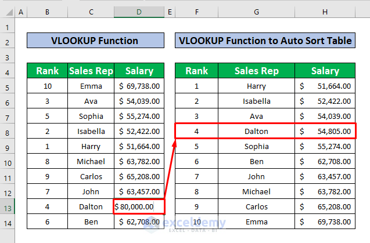Select column H header
This screenshot has width=370, height=243.
pos(325,12)
